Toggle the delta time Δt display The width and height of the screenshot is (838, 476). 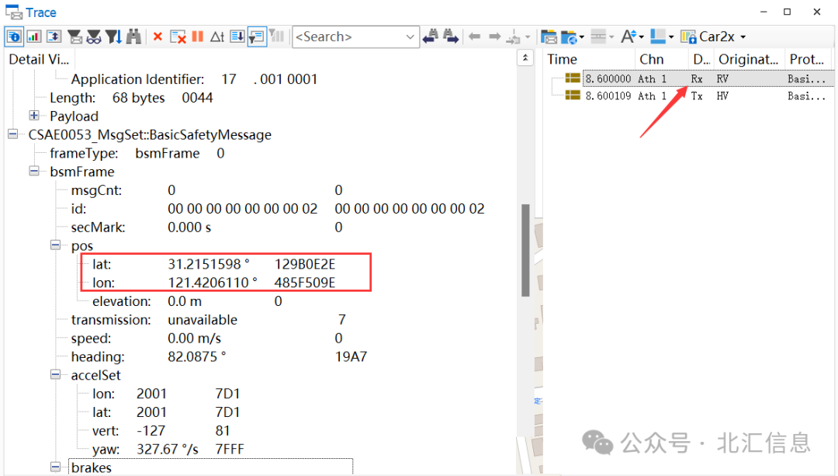[218, 36]
